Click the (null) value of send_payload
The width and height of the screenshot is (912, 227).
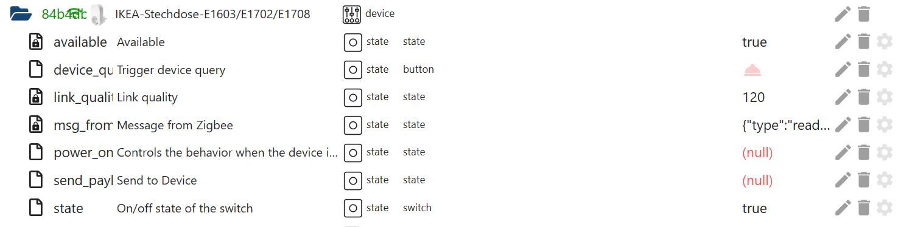click(757, 180)
